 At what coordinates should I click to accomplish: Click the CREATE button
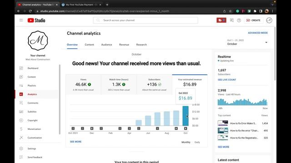tap(253, 20)
